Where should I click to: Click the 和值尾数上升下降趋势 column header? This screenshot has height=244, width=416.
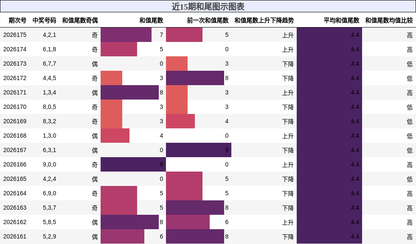(x=264, y=20)
